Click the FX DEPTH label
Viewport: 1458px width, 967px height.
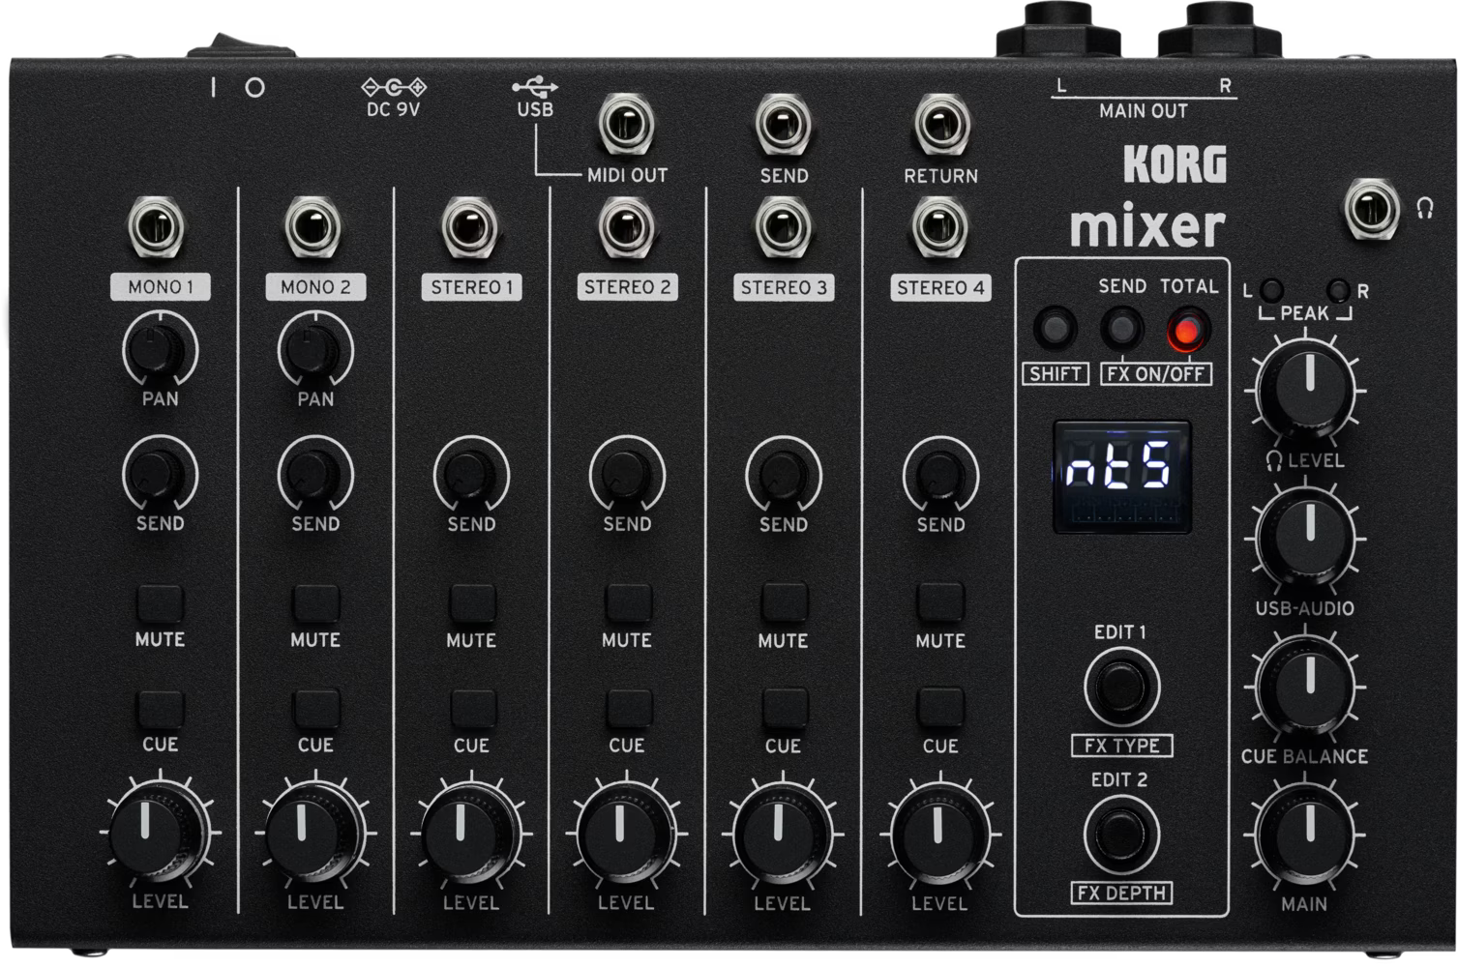[1122, 894]
